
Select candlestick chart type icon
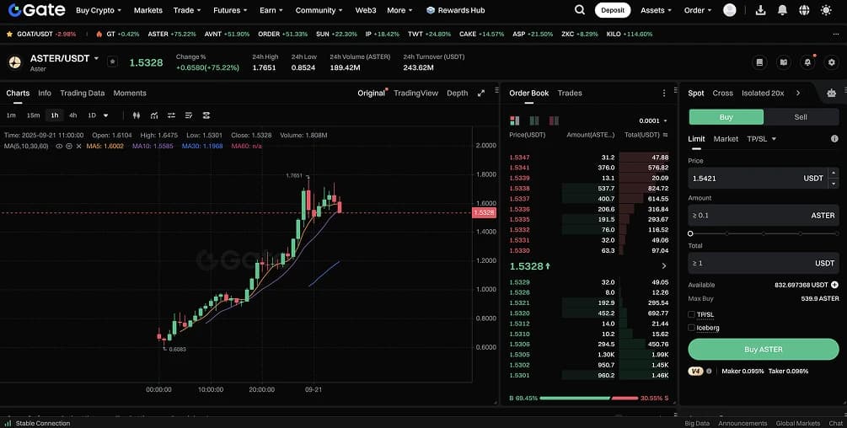[137, 115]
